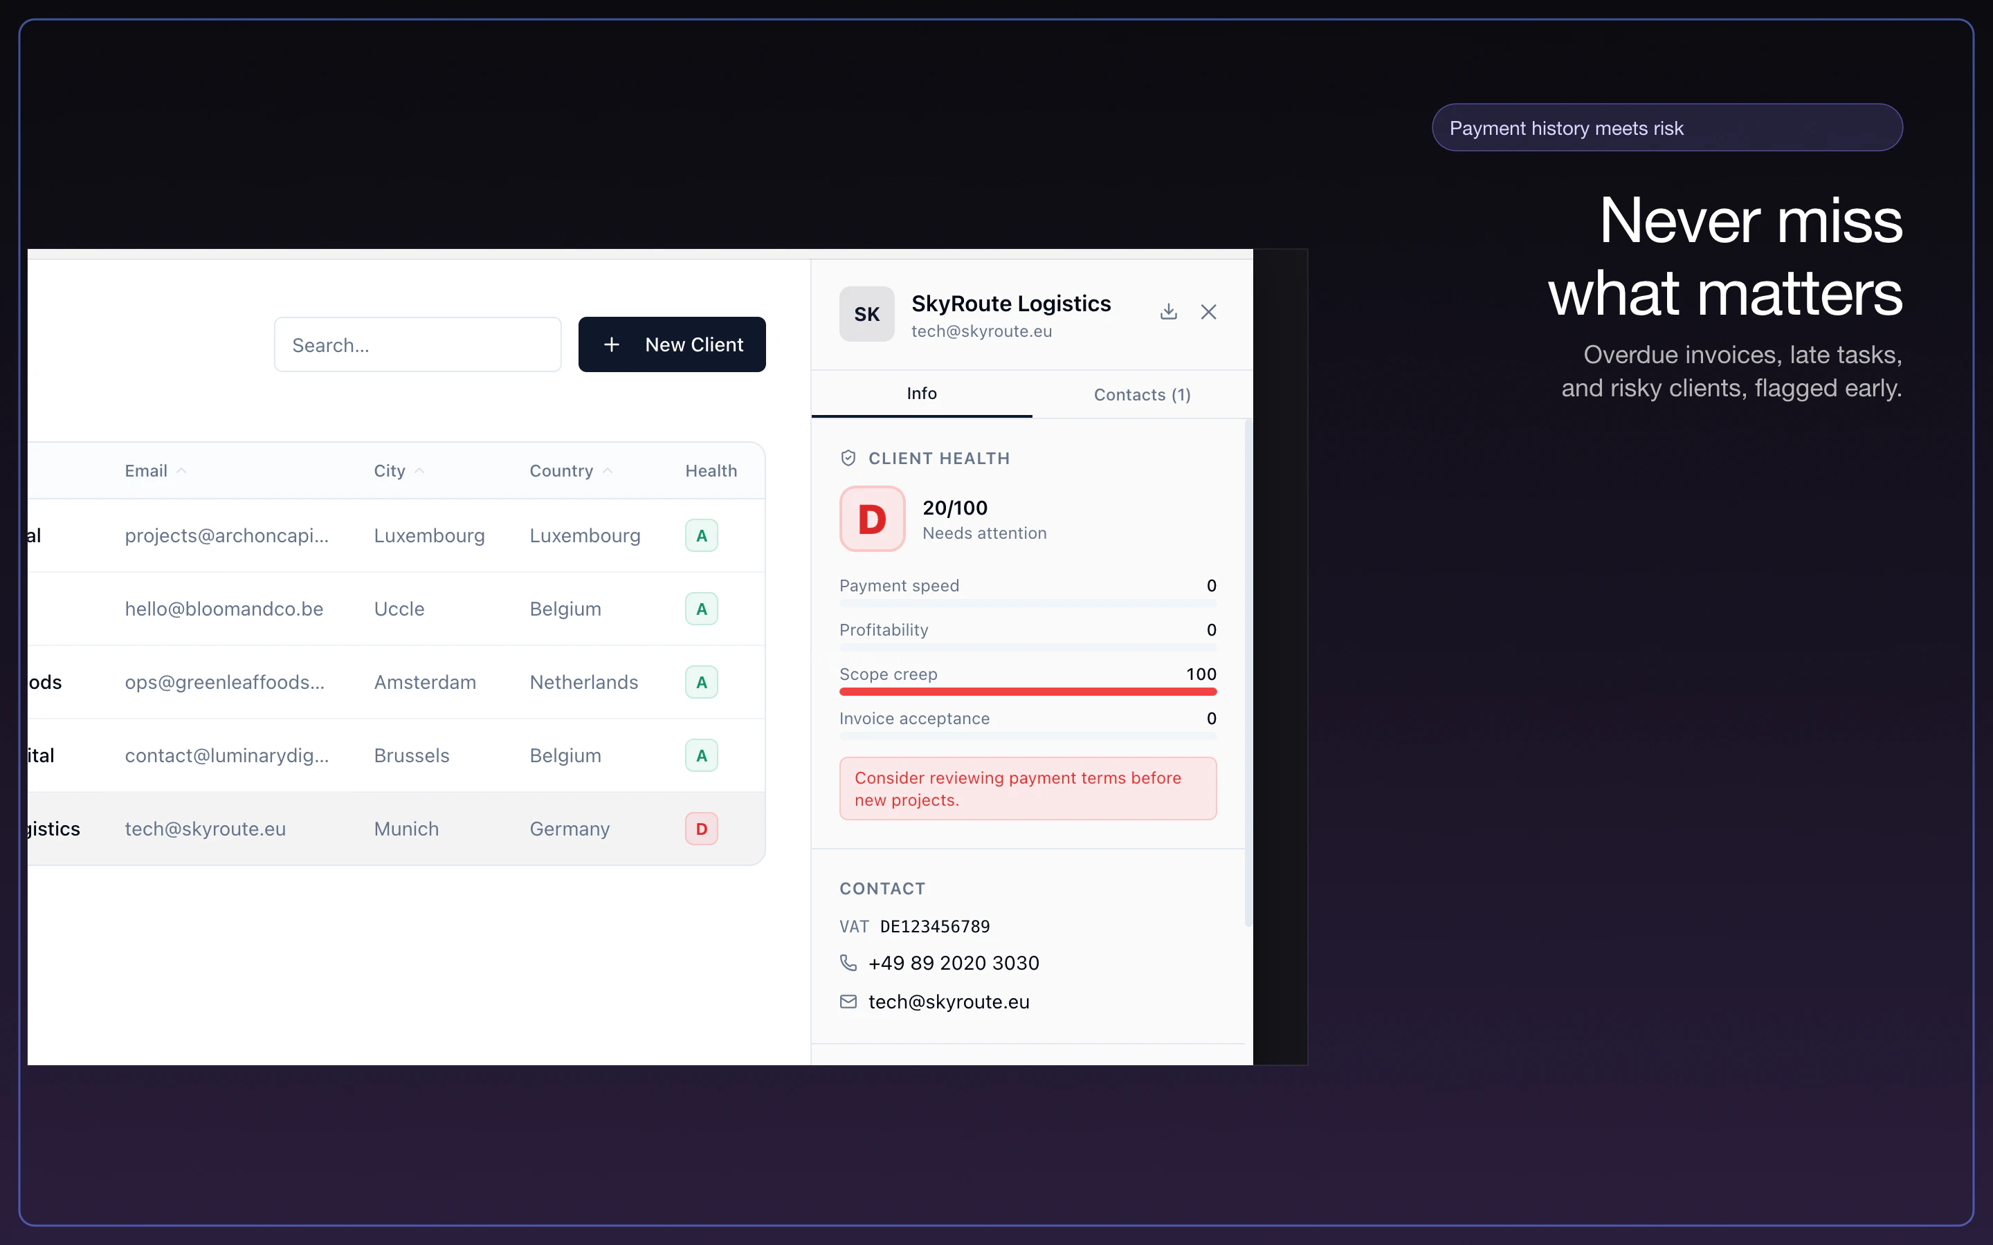This screenshot has height=1245, width=1993.
Task: Sort by Country column arrow
Action: [x=608, y=471]
